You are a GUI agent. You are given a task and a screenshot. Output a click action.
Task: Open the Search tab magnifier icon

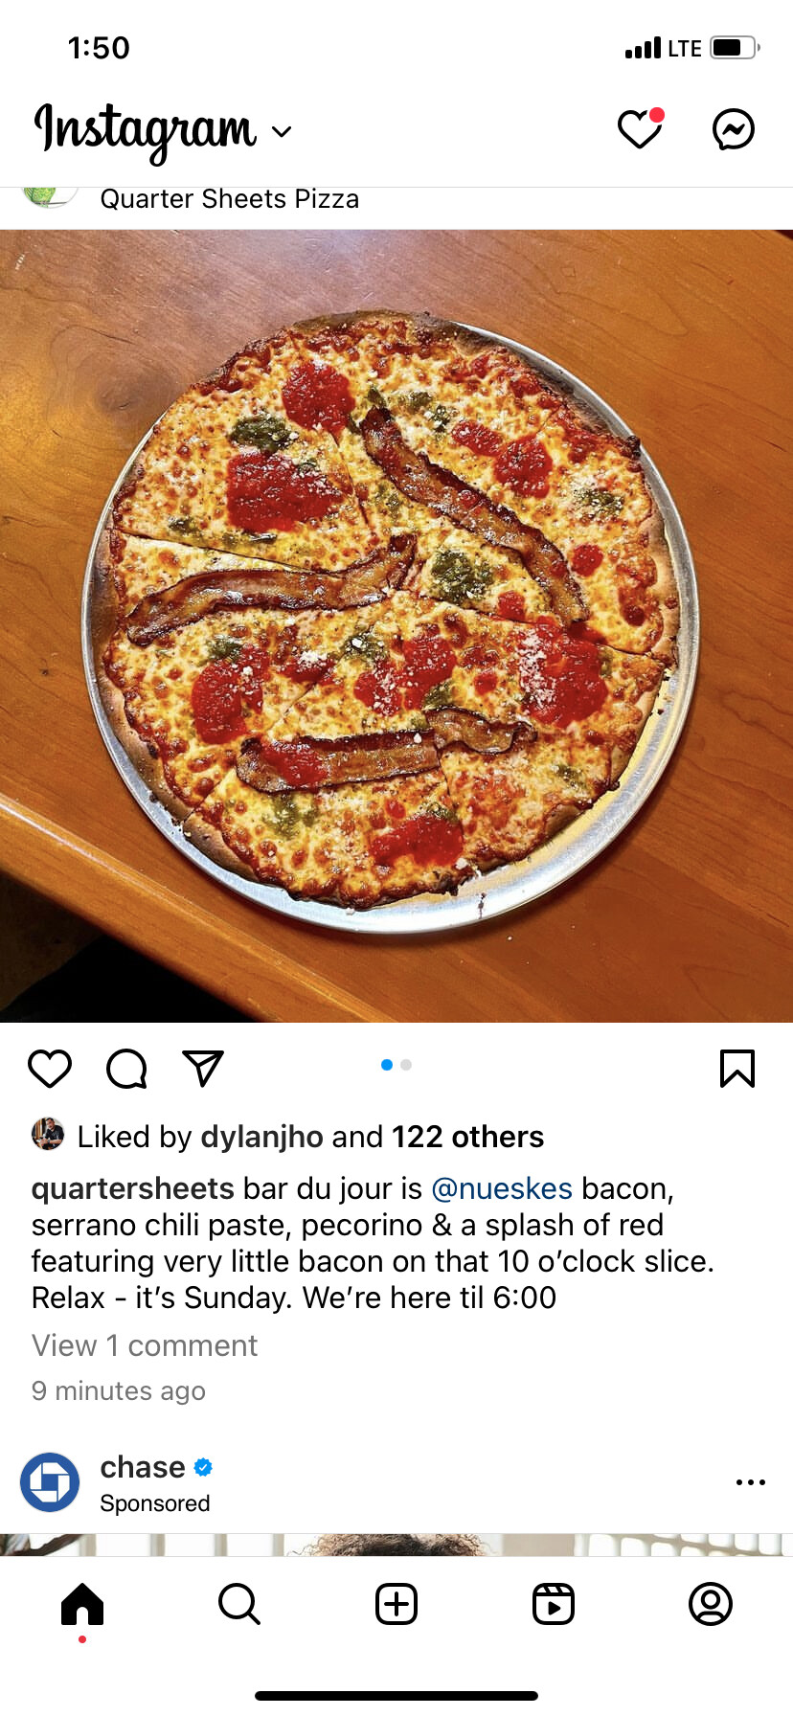(x=239, y=1604)
